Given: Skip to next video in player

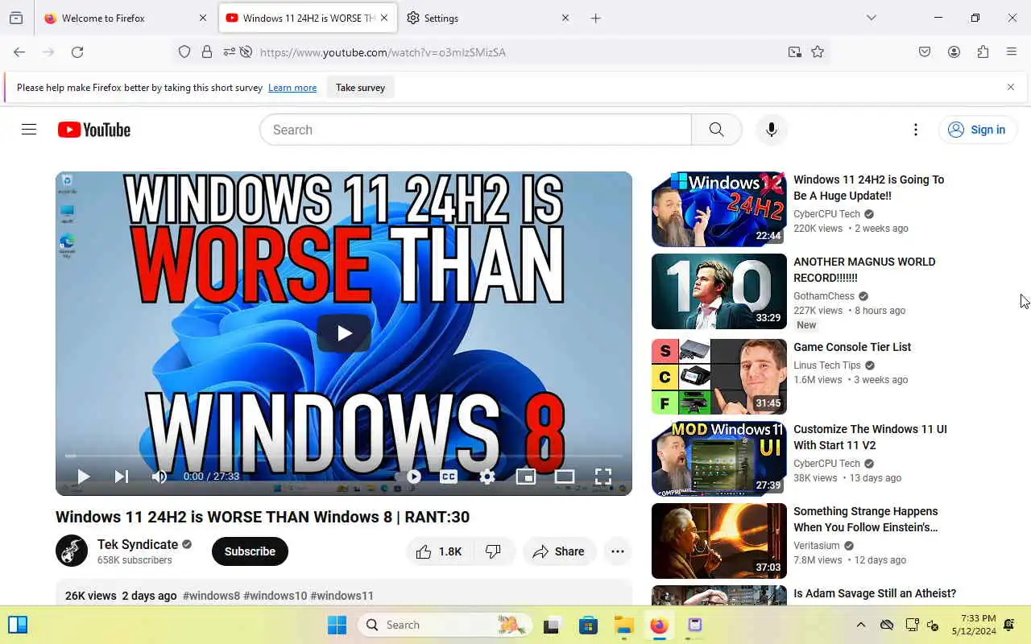Looking at the screenshot, I should [x=122, y=477].
